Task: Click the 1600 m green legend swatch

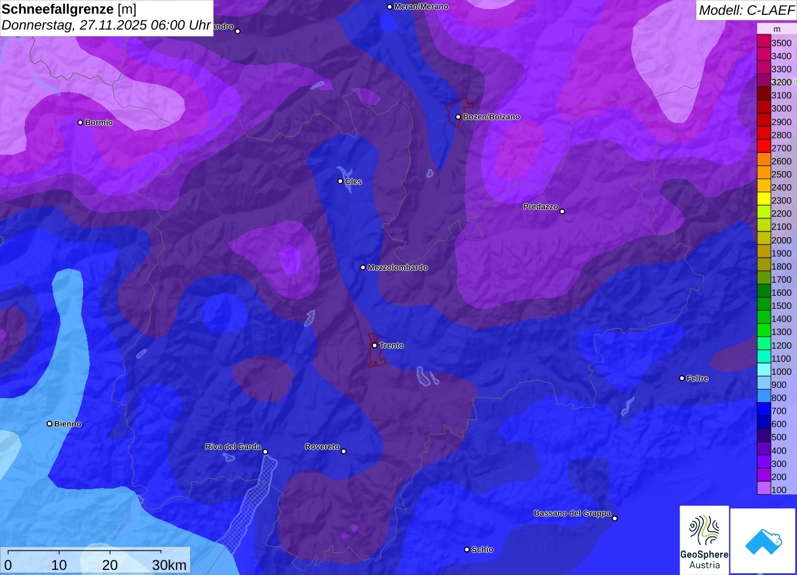Action: pos(764,291)
